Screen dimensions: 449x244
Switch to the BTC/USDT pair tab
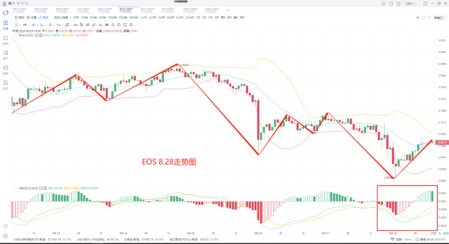(19, 11)
